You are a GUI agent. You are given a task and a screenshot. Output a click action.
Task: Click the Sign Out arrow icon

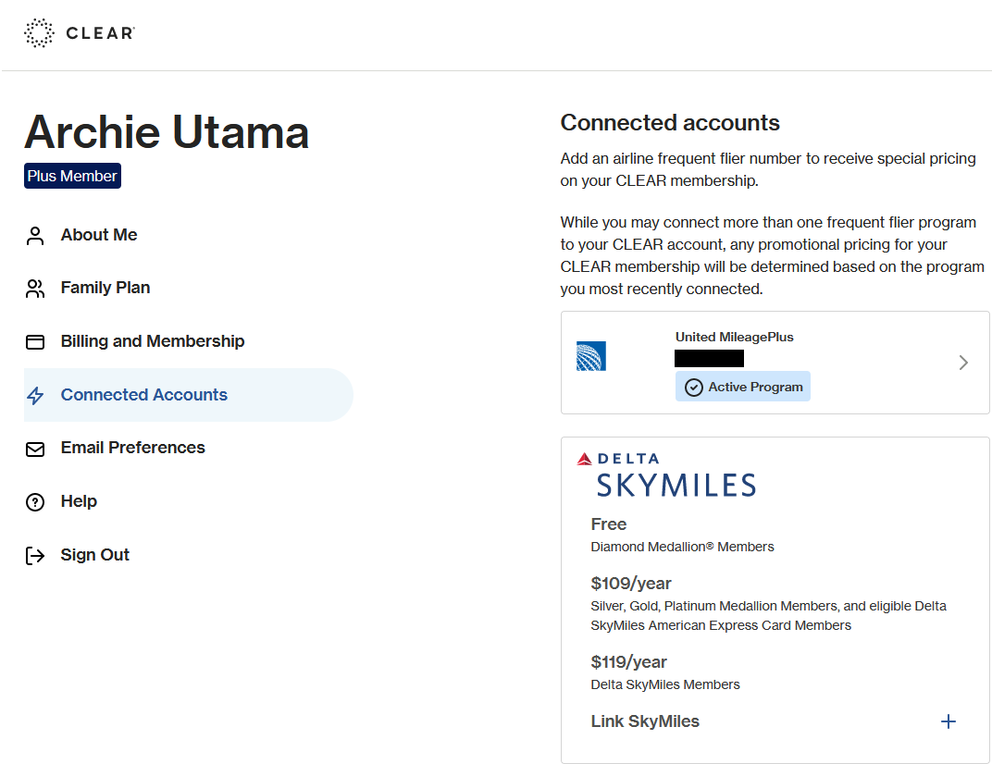(x=35, y=555)
